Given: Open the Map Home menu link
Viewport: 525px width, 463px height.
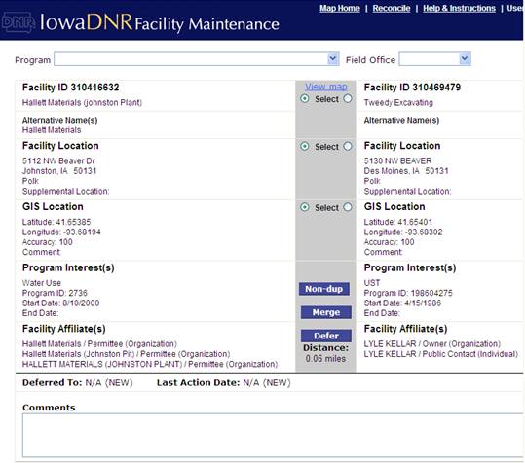Looking at the screenshot, I should click(340, 8).
